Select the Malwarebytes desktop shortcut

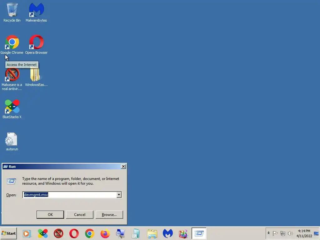pos(36,12)
